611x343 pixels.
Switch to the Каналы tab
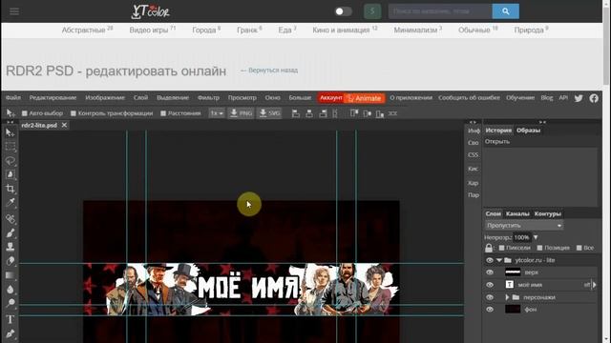point(517,213)
